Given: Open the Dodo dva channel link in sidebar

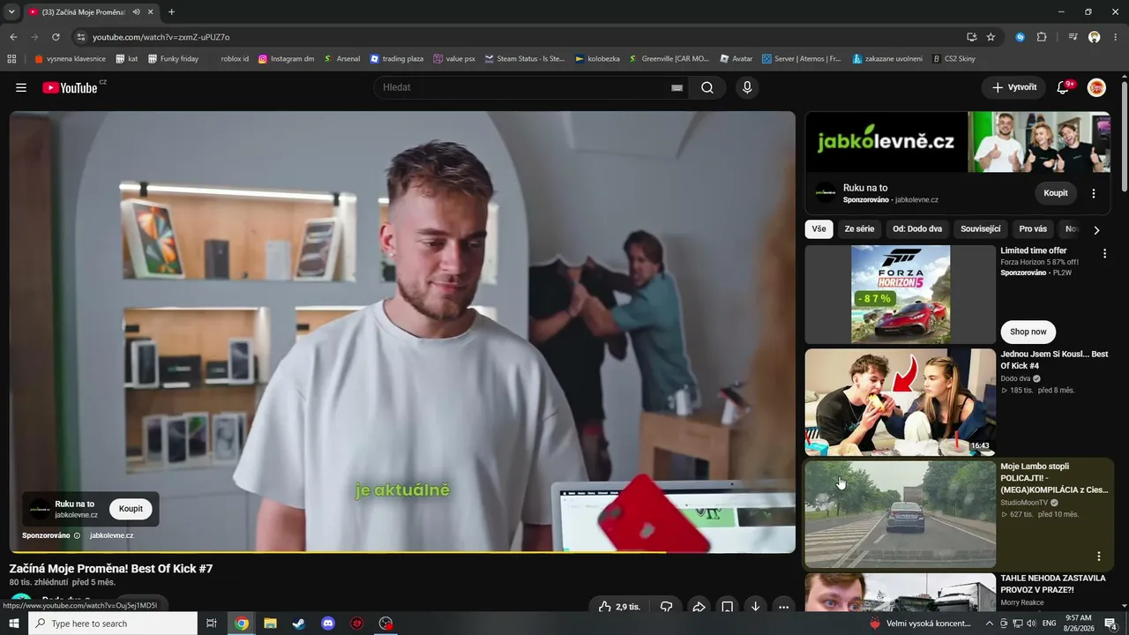Looking at the screenshot, I should click(1015, 378).
